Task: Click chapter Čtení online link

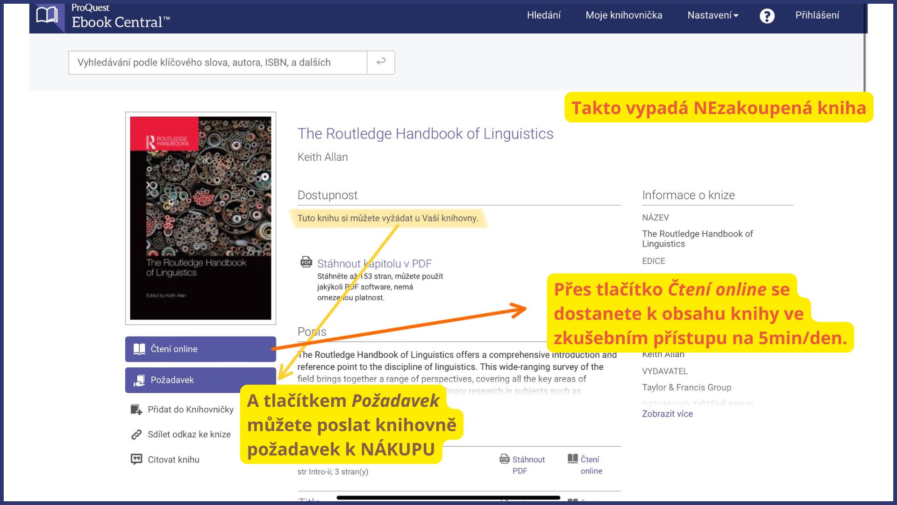Action: pyautogui.click(x=591, y=465)
